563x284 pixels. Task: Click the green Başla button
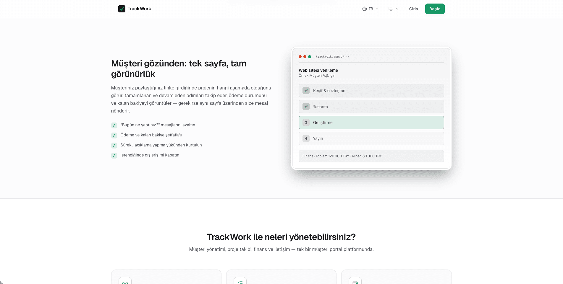tap(435, 9)
